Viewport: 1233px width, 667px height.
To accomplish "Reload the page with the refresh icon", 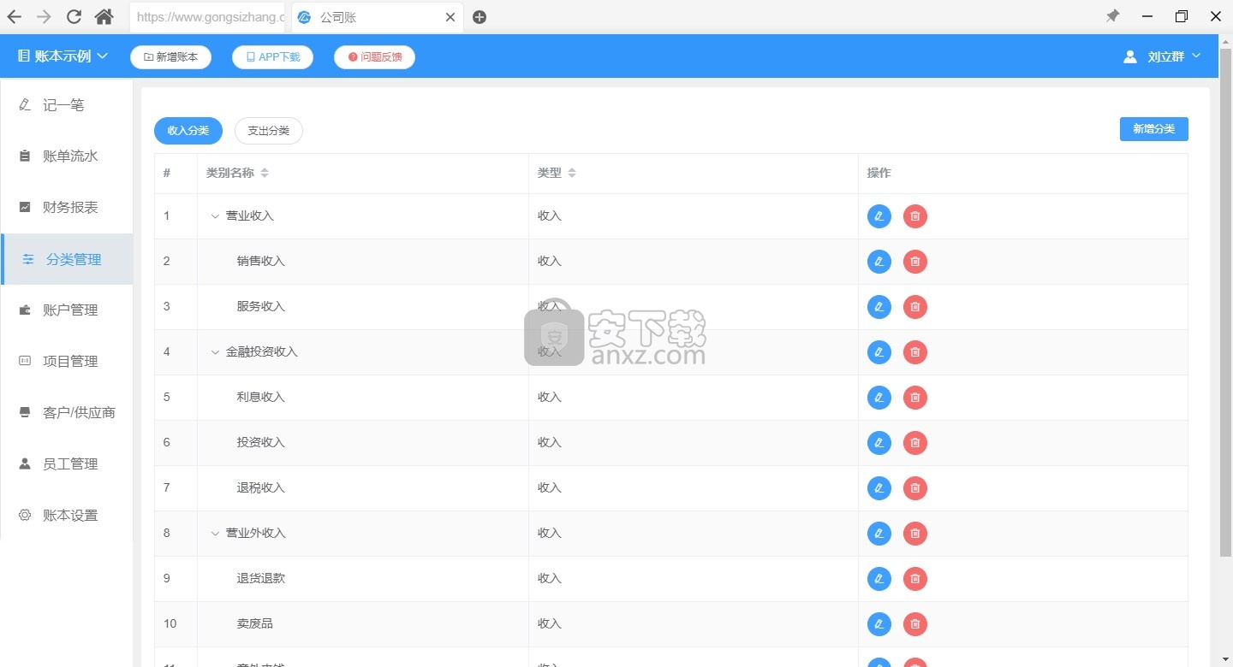I will pos(74,16).
